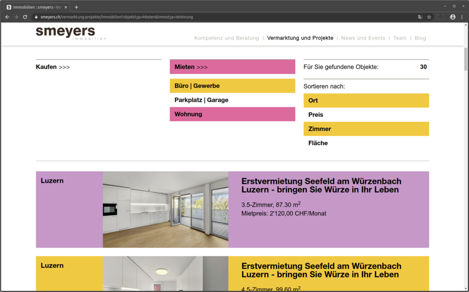Sort results by Ort
469x292 pixels.
(x=366, y=100)
